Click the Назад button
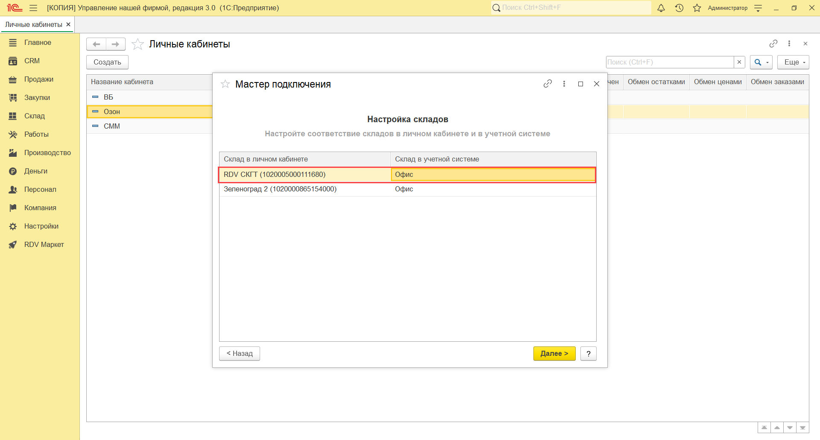This screenshot has height=440, width=820. [240, 353]
